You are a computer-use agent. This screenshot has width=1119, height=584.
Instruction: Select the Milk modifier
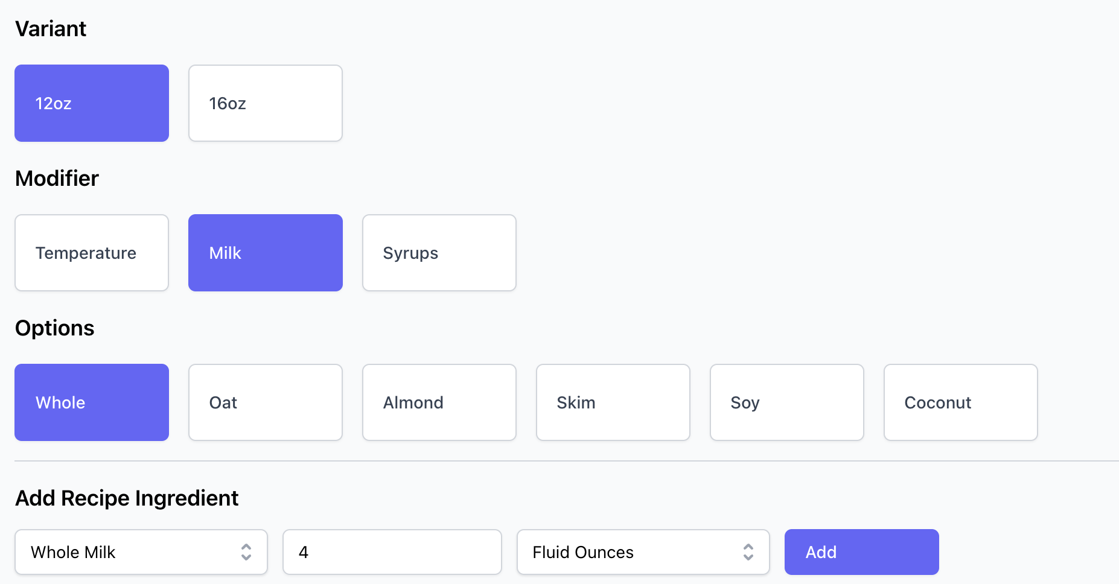[x=266, y=253]
